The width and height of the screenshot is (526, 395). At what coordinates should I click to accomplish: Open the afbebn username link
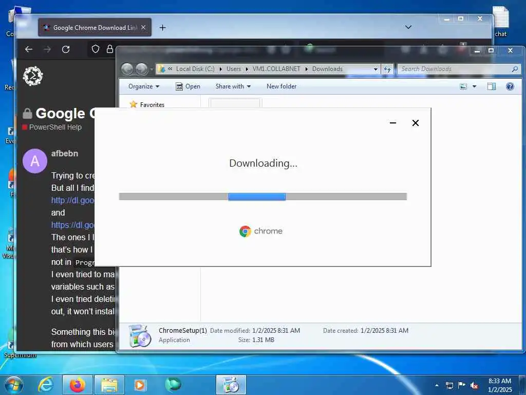pos(65,153)
